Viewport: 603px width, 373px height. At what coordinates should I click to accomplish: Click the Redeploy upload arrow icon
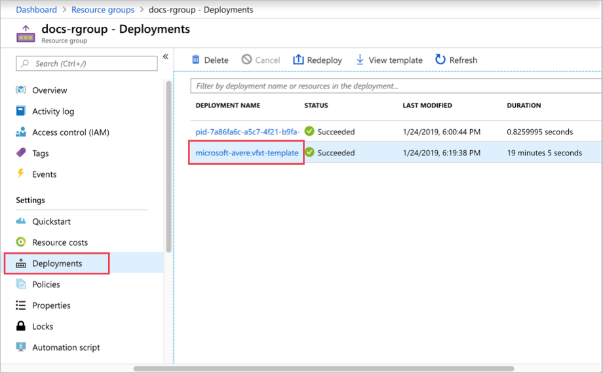pos(298,59)
